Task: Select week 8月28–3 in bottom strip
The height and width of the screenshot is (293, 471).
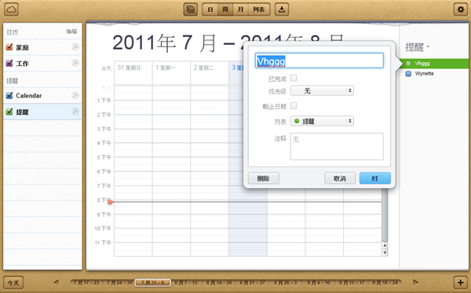Action: click(x=286, y=283)
